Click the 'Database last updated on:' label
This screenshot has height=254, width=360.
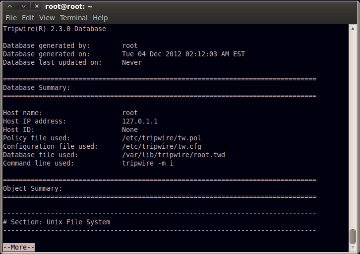(52, 62)
